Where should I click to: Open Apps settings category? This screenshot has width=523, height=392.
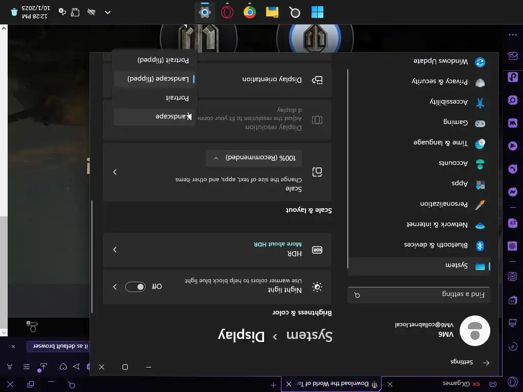coord(419,184)
